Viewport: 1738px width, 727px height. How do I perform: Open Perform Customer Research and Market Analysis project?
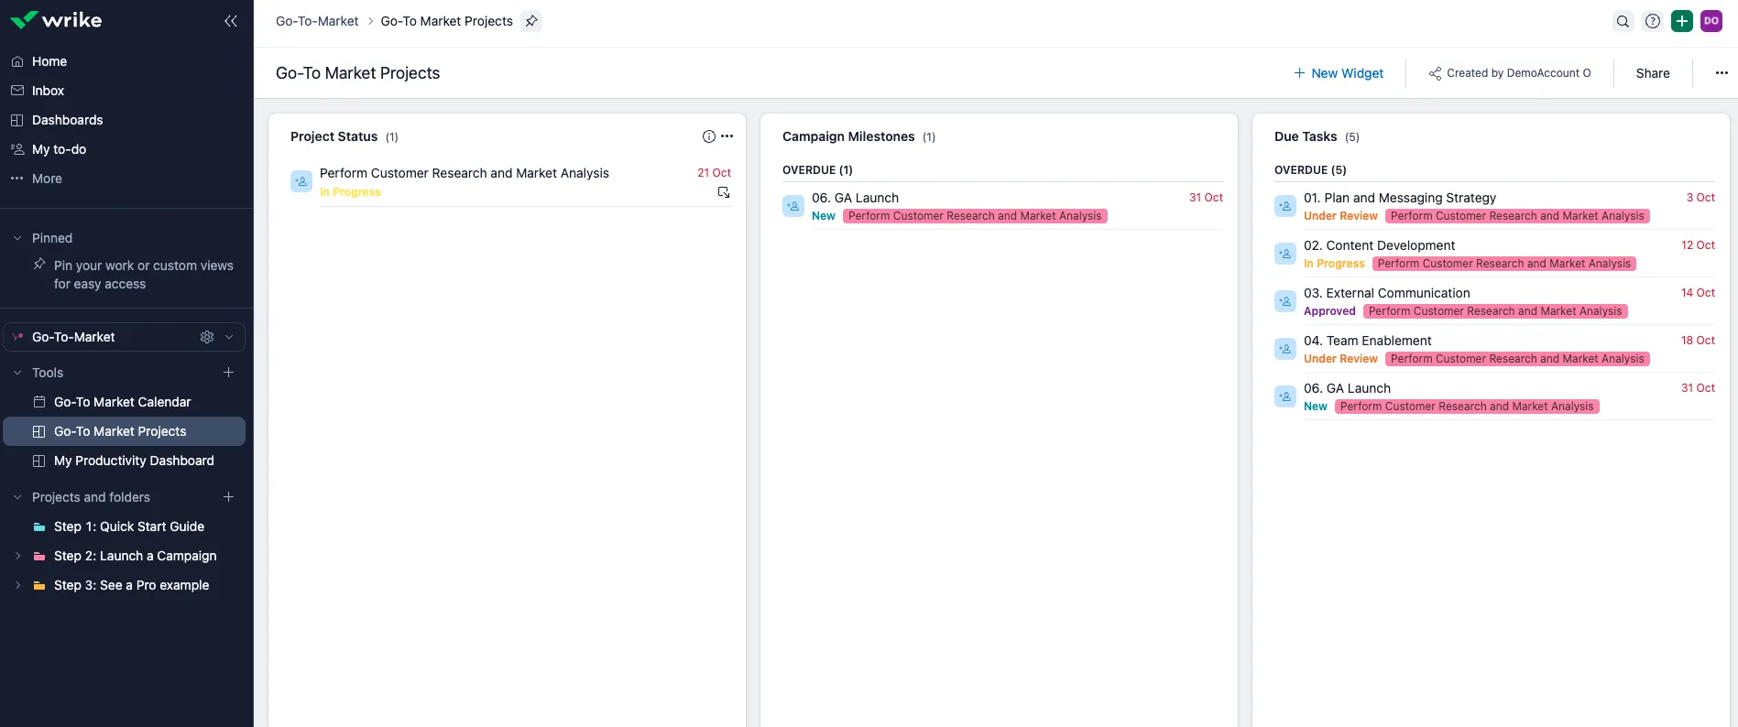[x=465, y=173]
